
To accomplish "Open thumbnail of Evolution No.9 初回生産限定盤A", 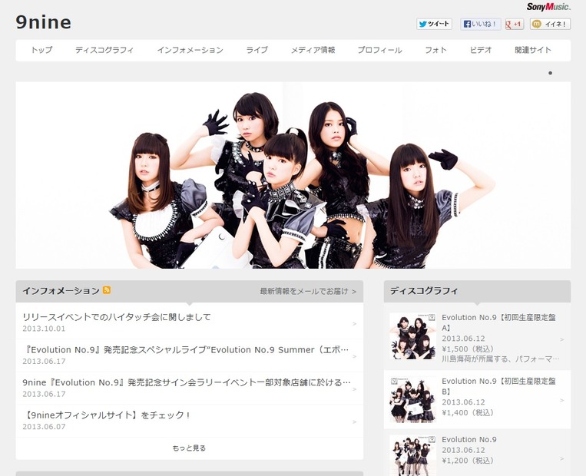I will click(412, 336).
